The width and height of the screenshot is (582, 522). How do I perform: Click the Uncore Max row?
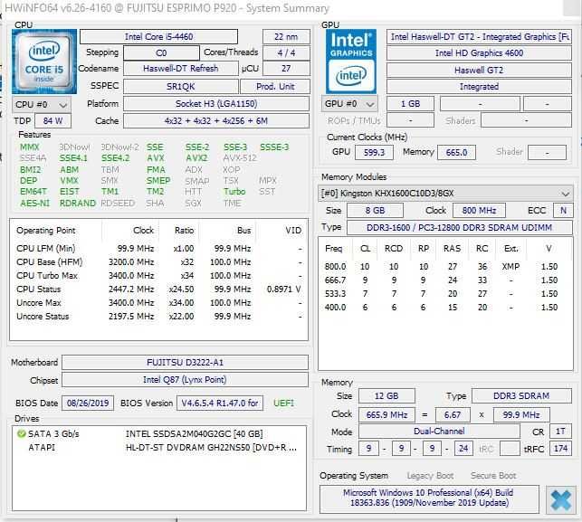(159, 303)
